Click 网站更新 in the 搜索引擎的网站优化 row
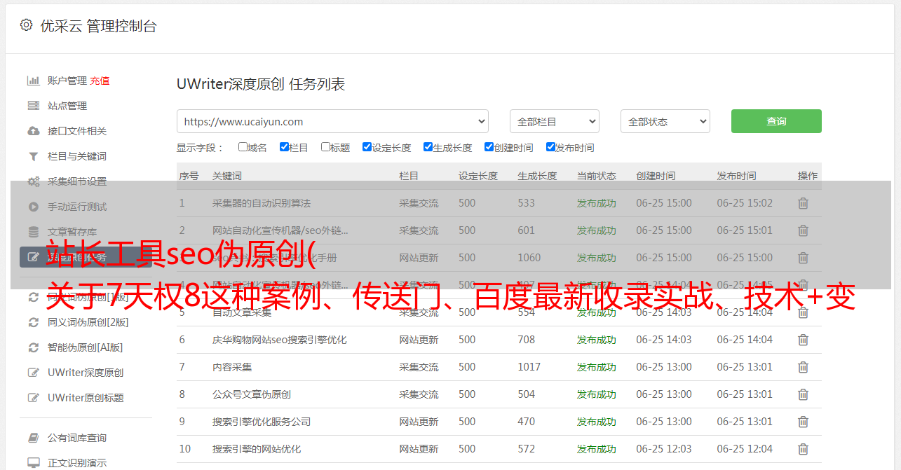This screenshot has width=901, height=470. click(419, 449)
